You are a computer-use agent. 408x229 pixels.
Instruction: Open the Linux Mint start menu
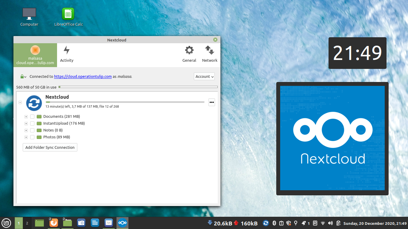[x=7, y=223]
